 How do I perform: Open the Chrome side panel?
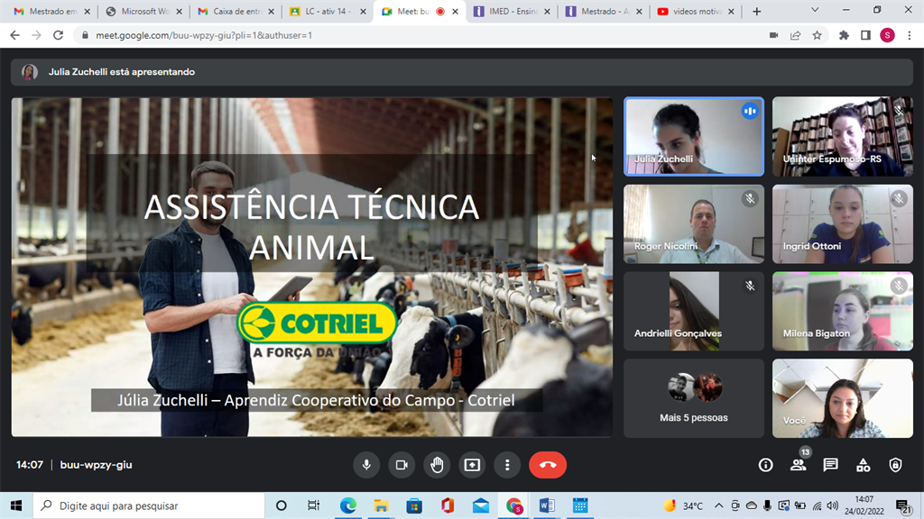pos(865,35)
